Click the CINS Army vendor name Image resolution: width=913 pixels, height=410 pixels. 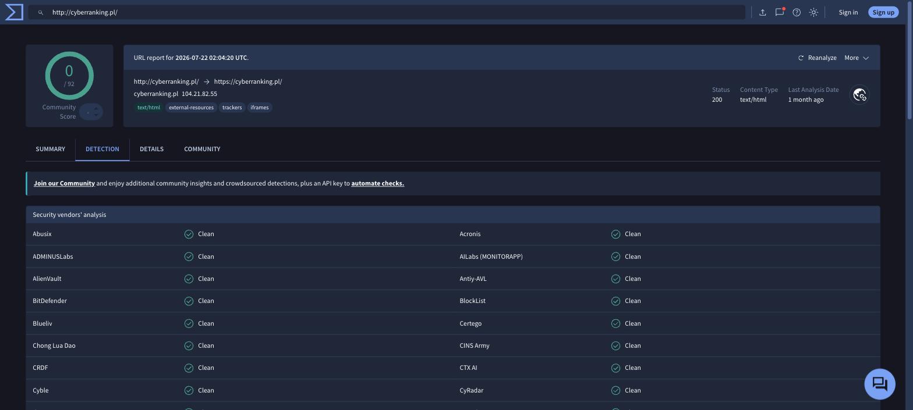pyautogui.click(x=475, y=346)
